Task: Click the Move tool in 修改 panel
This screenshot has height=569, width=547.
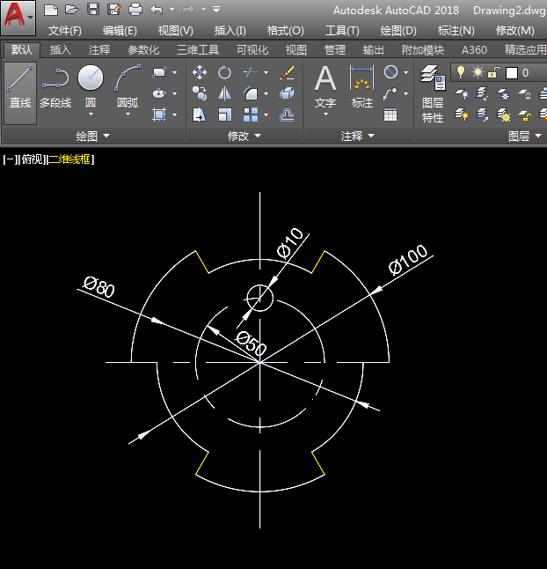Action: point(200,72)
